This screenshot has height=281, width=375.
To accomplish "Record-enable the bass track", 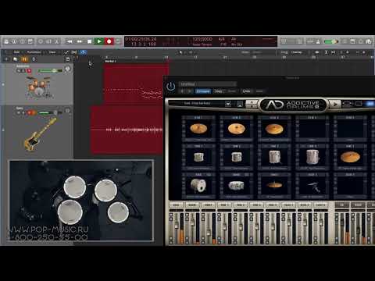I will (30, 112).
